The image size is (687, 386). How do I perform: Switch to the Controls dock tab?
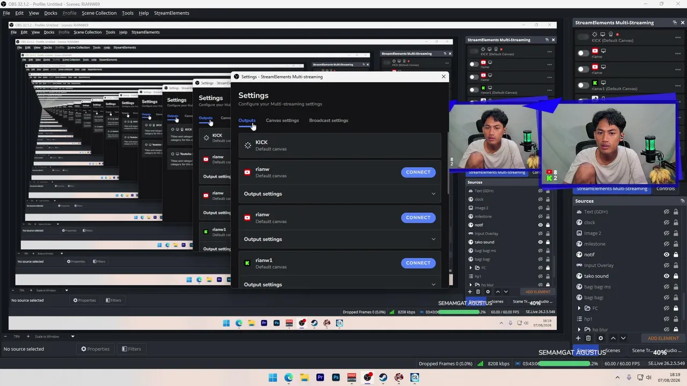click(x=666, y=189)
